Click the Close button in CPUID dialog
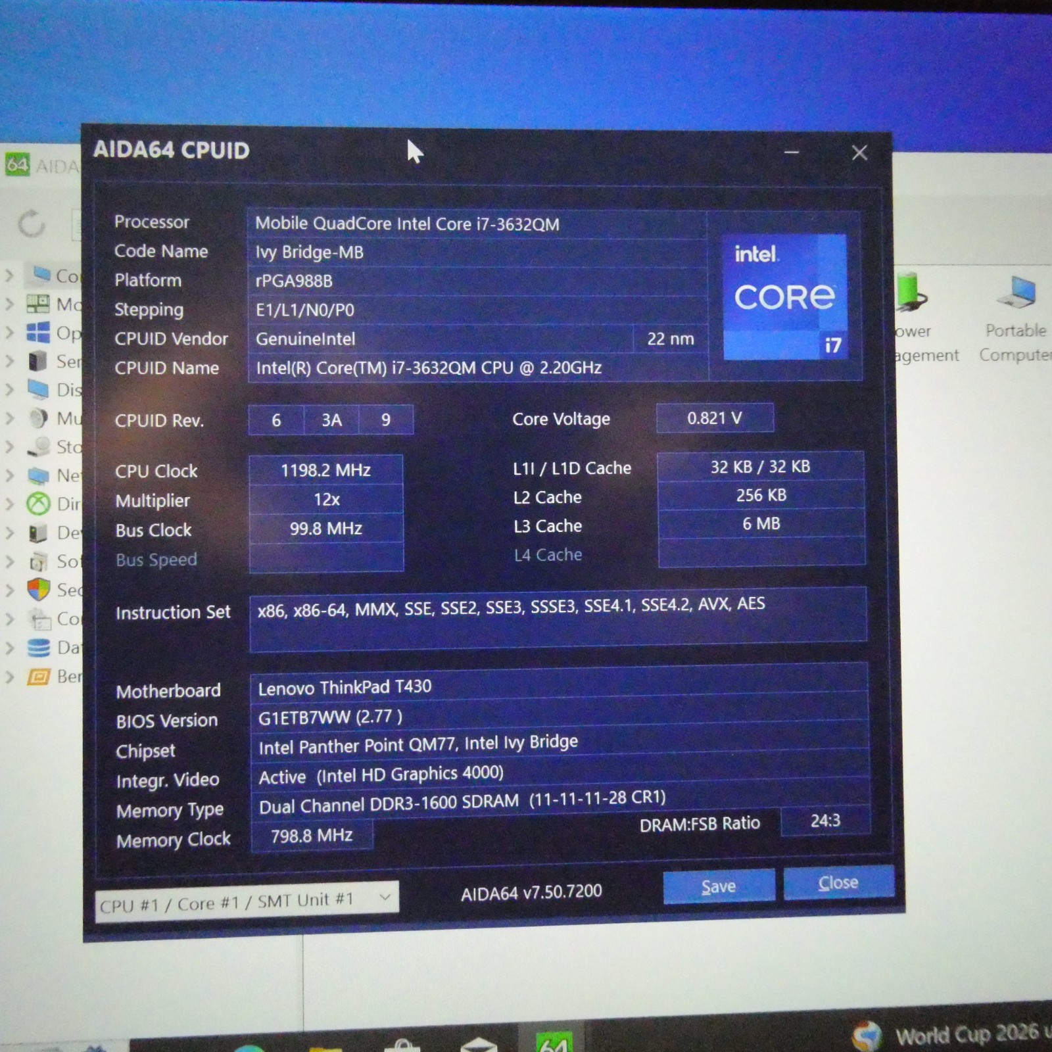Viewport: 1052px width, 1052px height. pos(838,882)
